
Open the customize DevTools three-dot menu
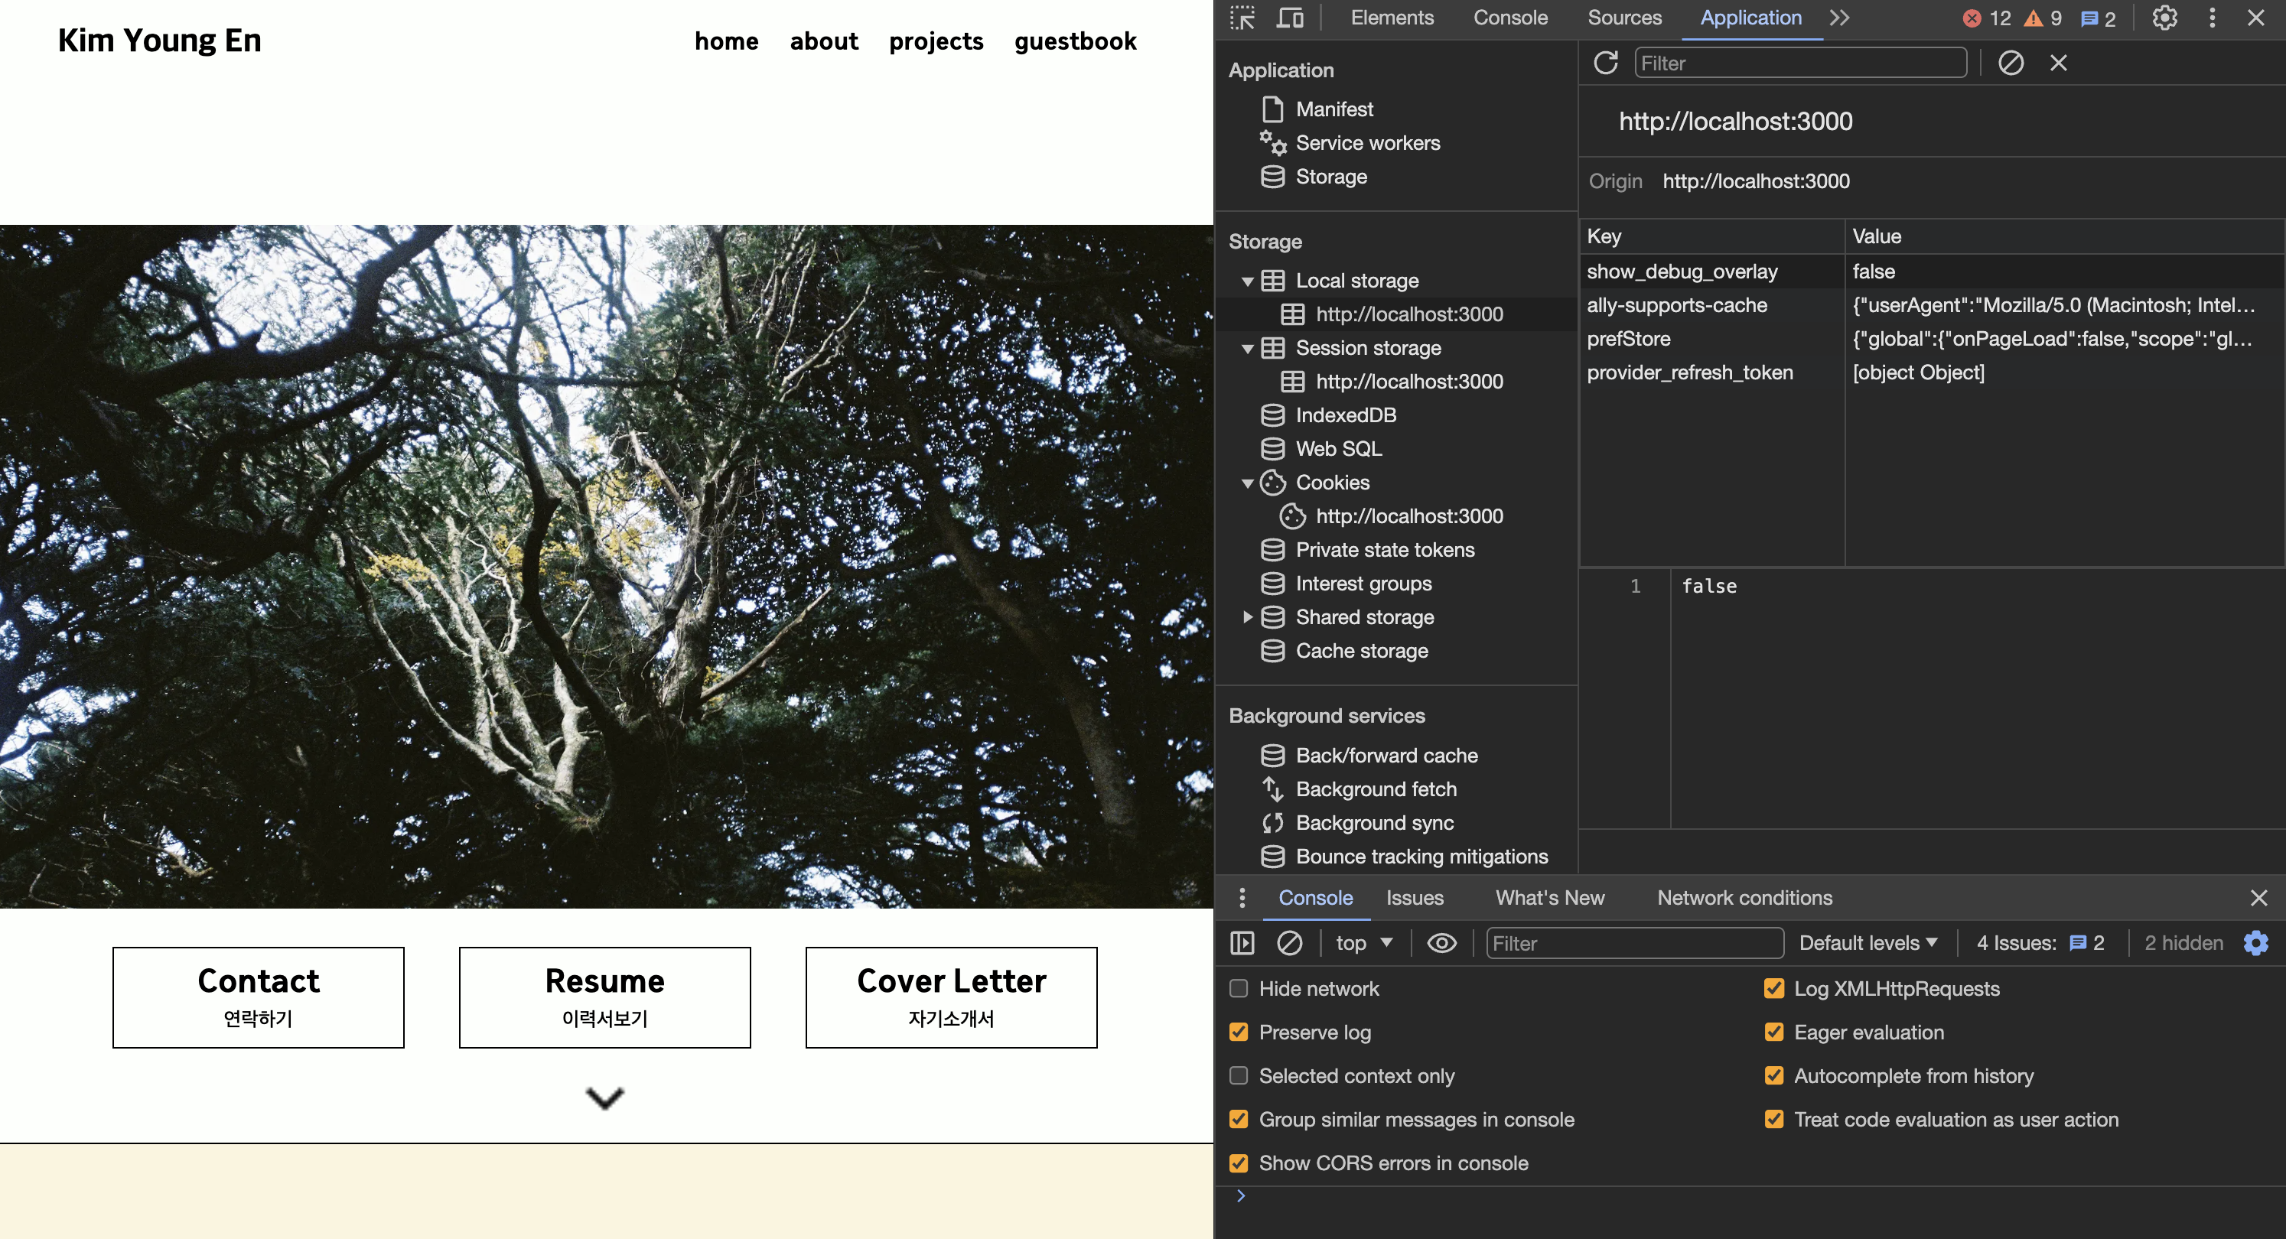coord(2212,18)
